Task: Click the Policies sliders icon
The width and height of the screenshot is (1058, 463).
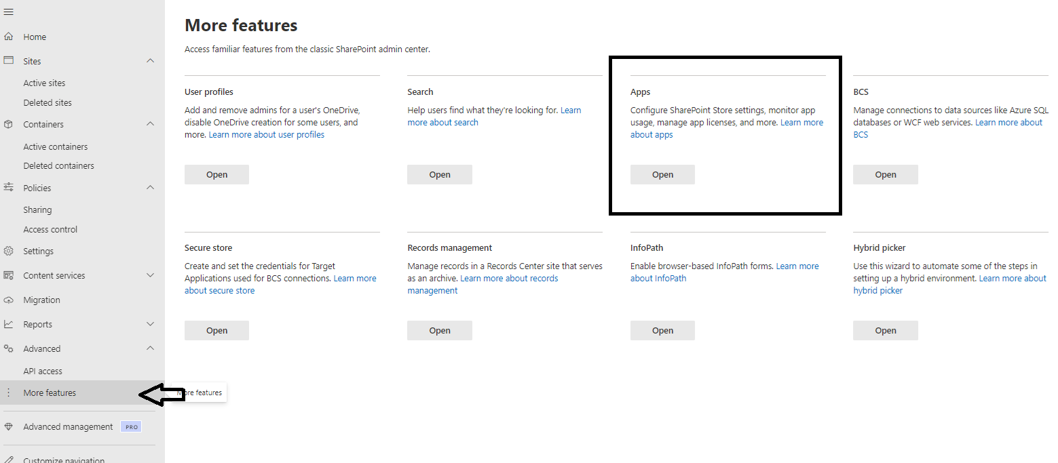Action: point(9,188)
